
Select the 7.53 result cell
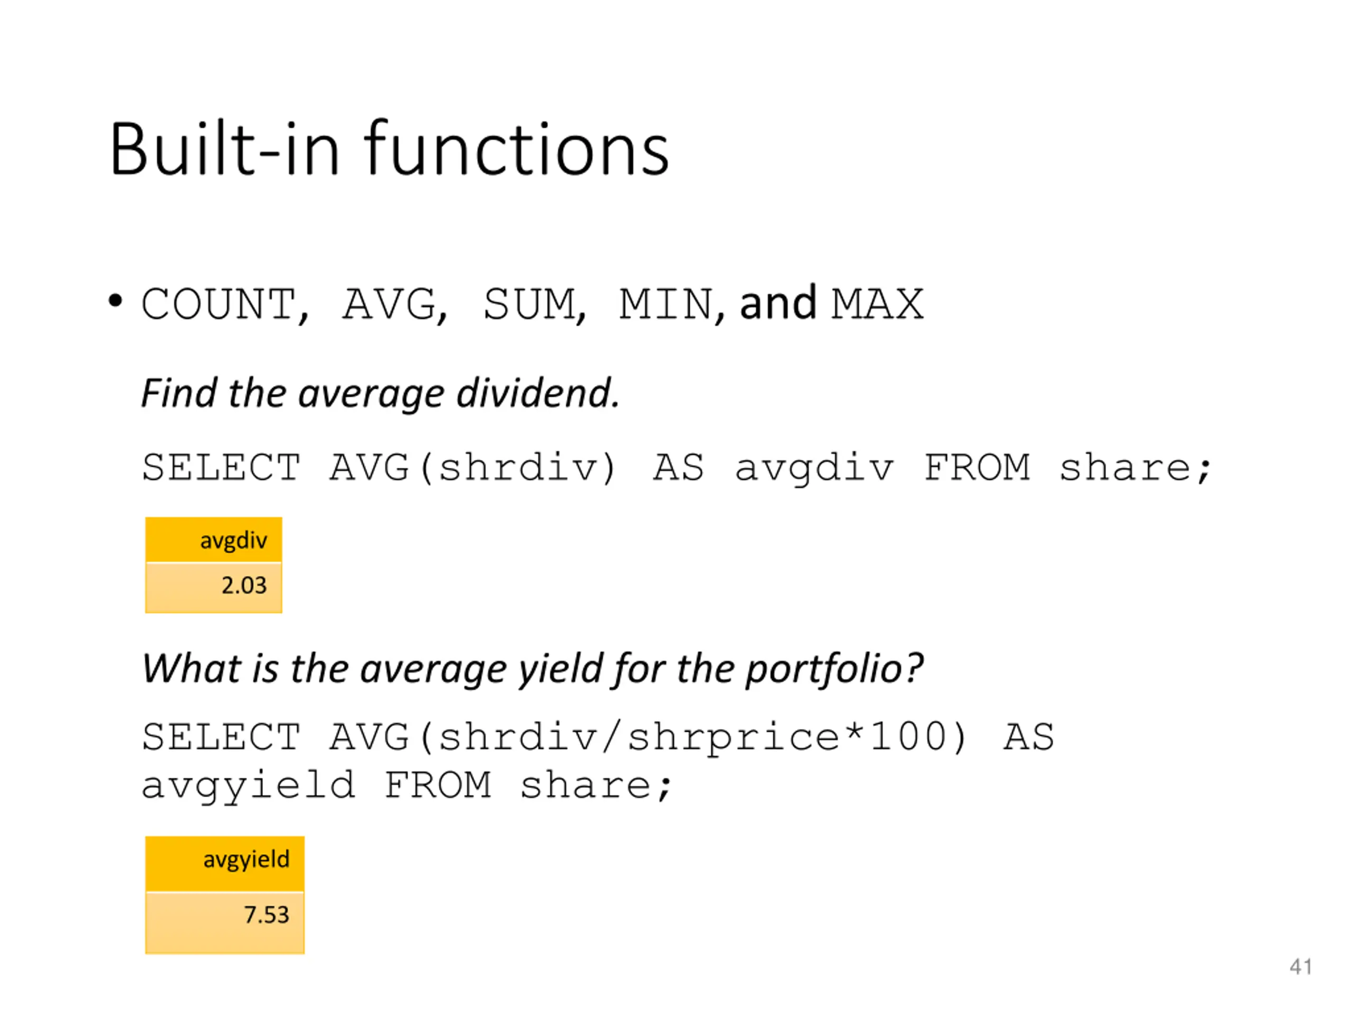[x=225, y=922]
